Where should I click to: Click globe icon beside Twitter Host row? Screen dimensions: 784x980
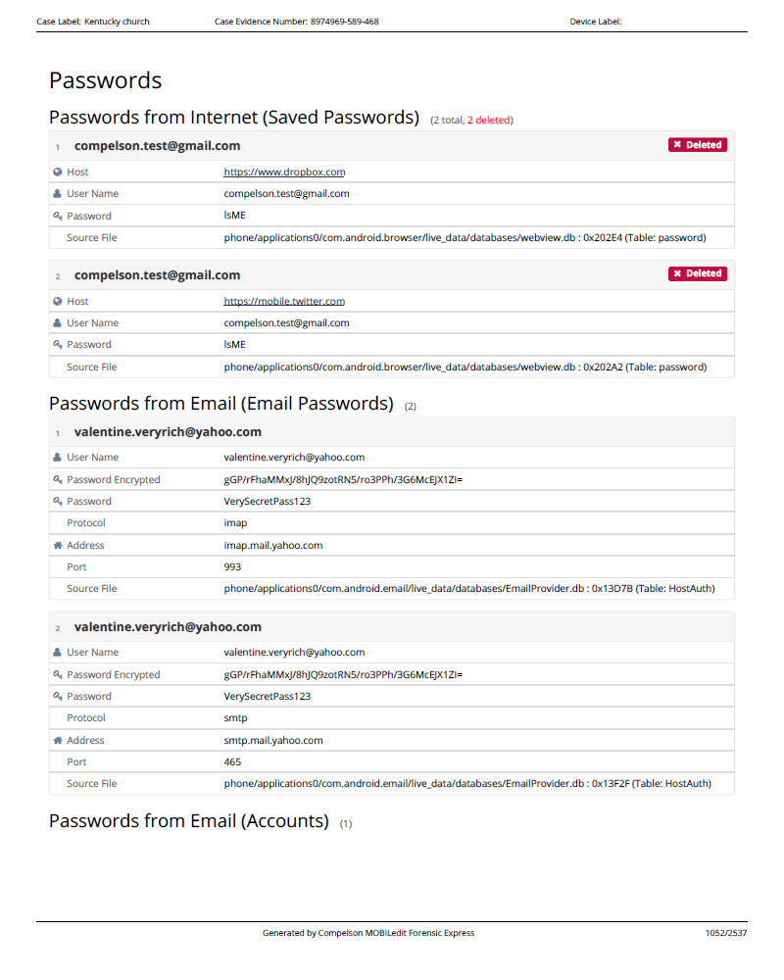pyautogui.click(x=58, y=301)
